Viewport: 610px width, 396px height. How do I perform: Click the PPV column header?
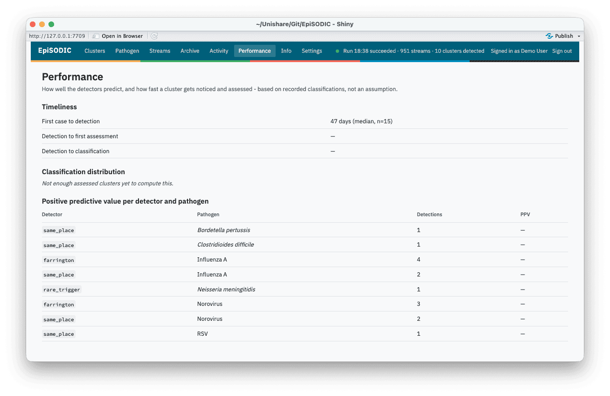click(525, 214)
